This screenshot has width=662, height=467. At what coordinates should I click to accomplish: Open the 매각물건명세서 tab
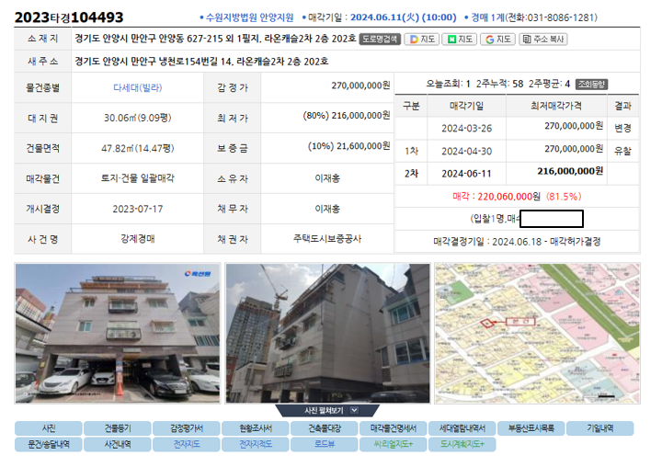point(394,428)
